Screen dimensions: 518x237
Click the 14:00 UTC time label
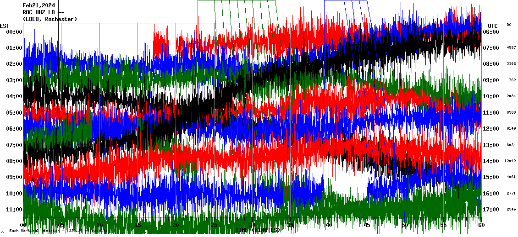pos(494,161)
